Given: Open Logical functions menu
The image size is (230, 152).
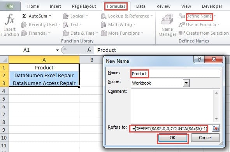Looking at the screenshot, I should (x=75, y=16).
